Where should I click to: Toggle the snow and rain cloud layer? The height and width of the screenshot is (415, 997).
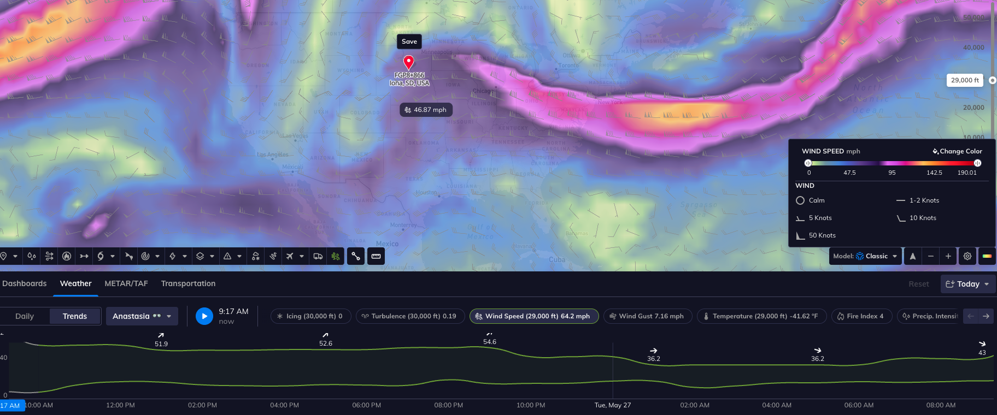tap(256, 256)
